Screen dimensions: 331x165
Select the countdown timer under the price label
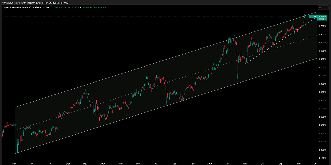(322, 19)
